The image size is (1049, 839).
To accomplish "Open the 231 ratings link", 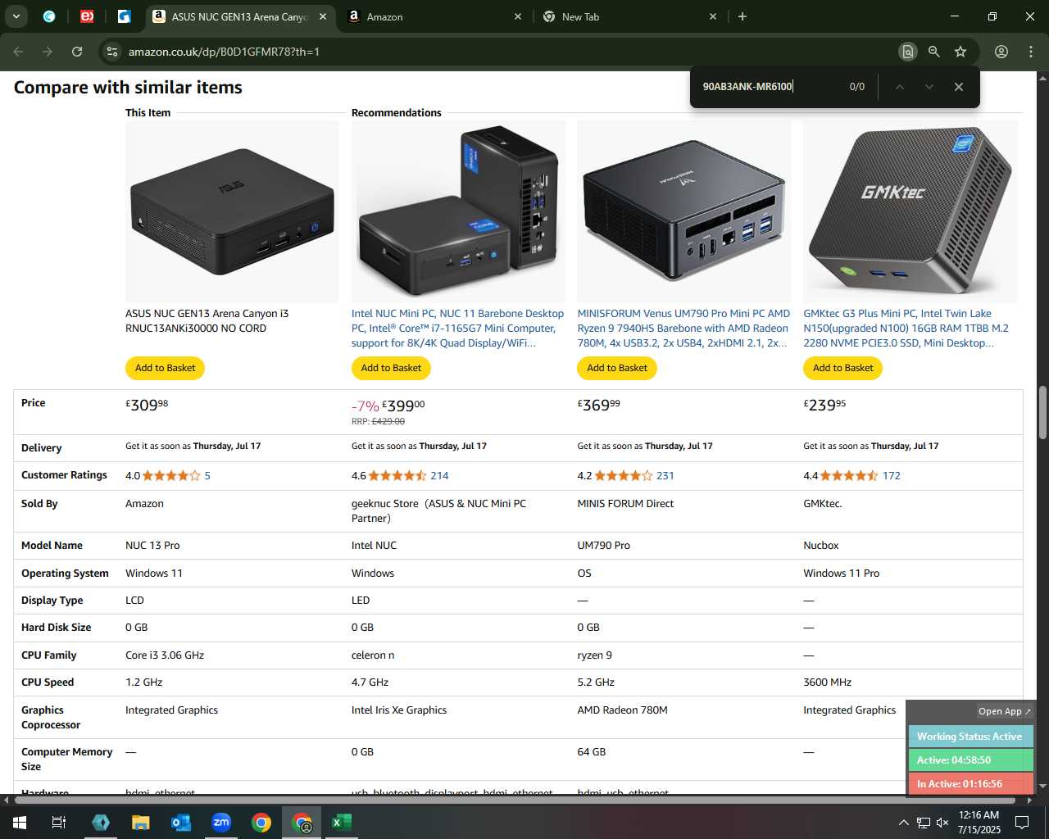I will pyautogui.click(x=665, y=475).
